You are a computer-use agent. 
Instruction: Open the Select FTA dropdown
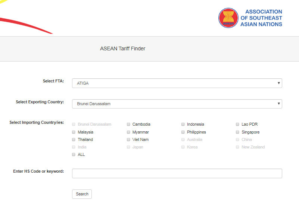click(177, 83)
